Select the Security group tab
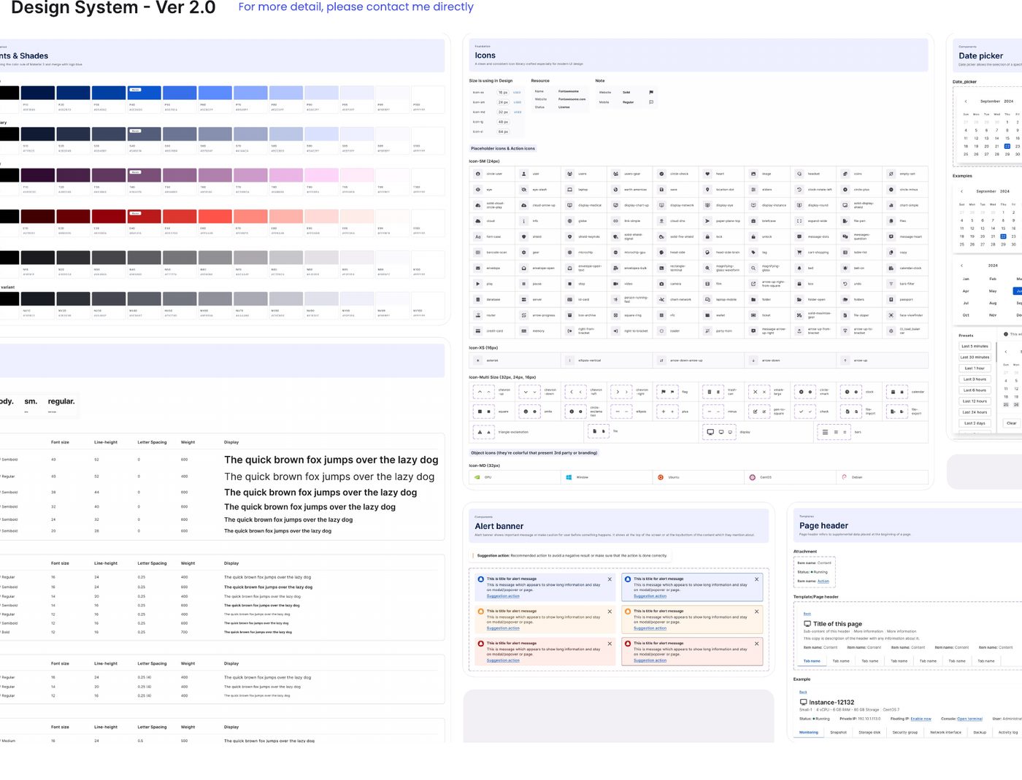1022x780 pixels. [x=905, y=732]
